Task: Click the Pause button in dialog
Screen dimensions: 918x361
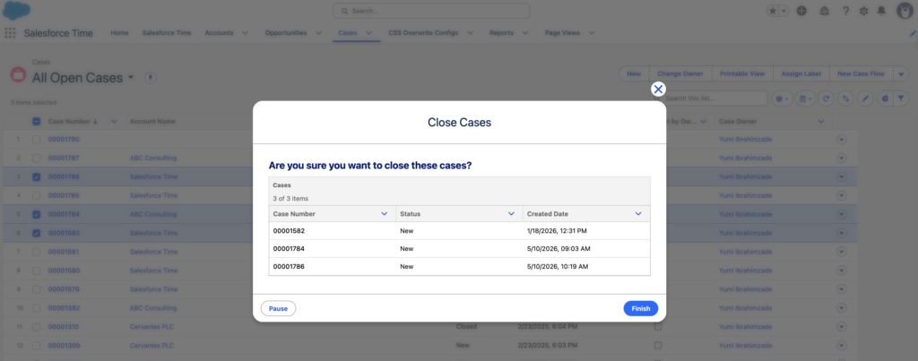Action: [278, 308]
